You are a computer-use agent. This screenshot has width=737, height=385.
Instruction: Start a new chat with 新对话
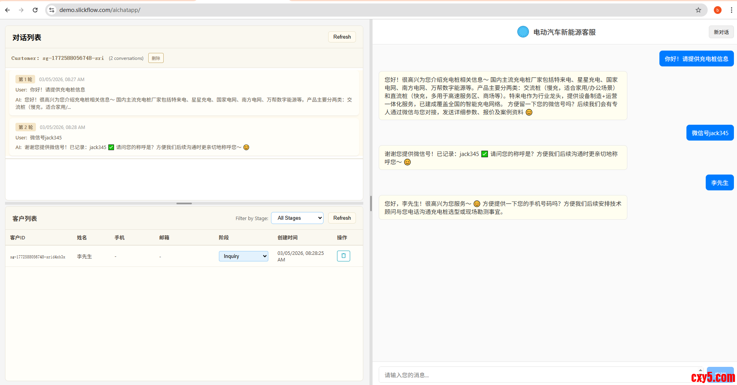tap(721, 32)
